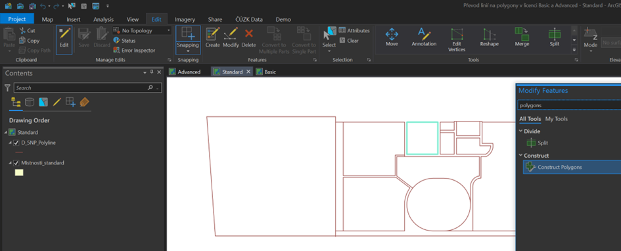This screenshot has width=621, height=251.
Task: Select the Reshape tool icon
Action: 489,34
